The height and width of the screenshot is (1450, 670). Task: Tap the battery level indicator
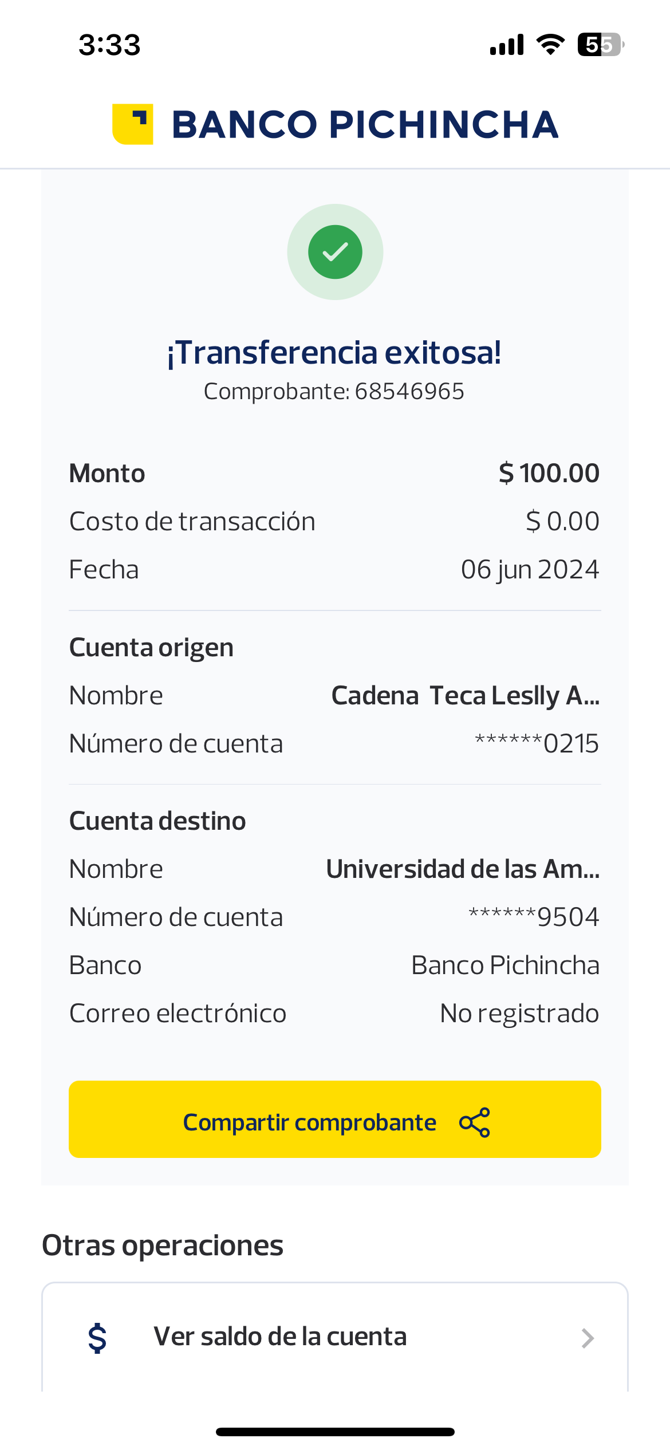tap(600, 45)
